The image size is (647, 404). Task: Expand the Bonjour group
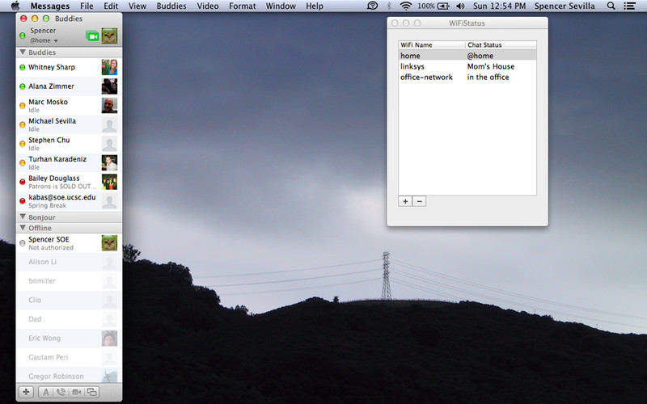(23, 217)
